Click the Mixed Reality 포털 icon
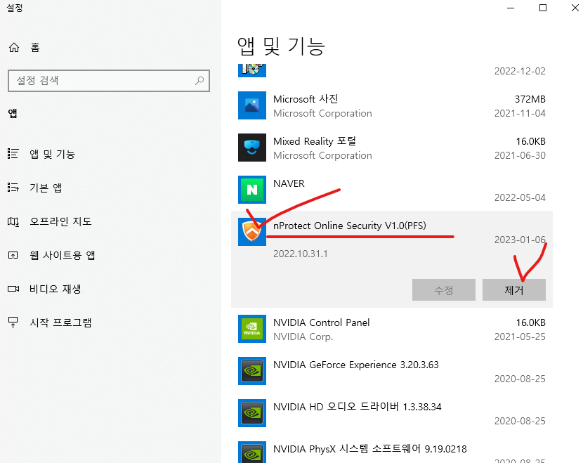The width and height of the screenshot is (583, 463). [252, 148]
